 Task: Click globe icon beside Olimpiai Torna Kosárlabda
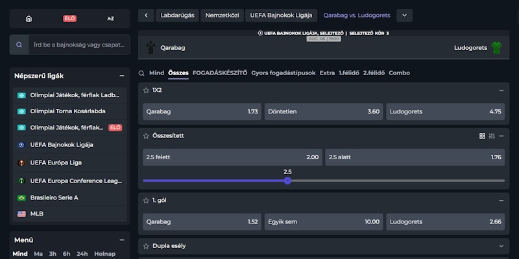click(21, 111)
